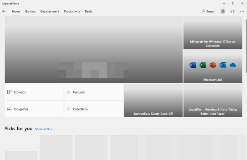Click the Excel icon in Microsoft 365 tile
Viewport: 247px width, 160px height.
pos(203,65)
